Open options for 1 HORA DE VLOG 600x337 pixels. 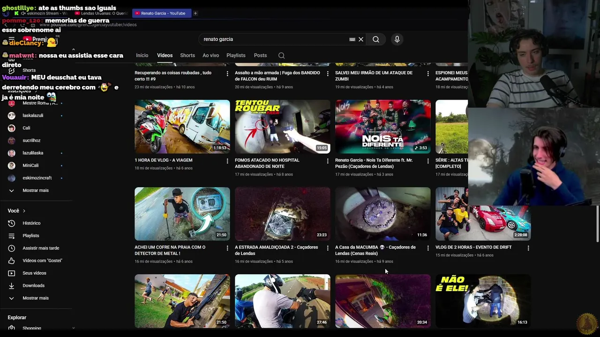(x=227, y=161)
